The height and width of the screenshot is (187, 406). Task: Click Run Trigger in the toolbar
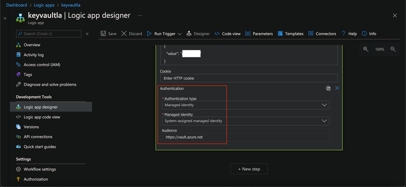[161, 34]
